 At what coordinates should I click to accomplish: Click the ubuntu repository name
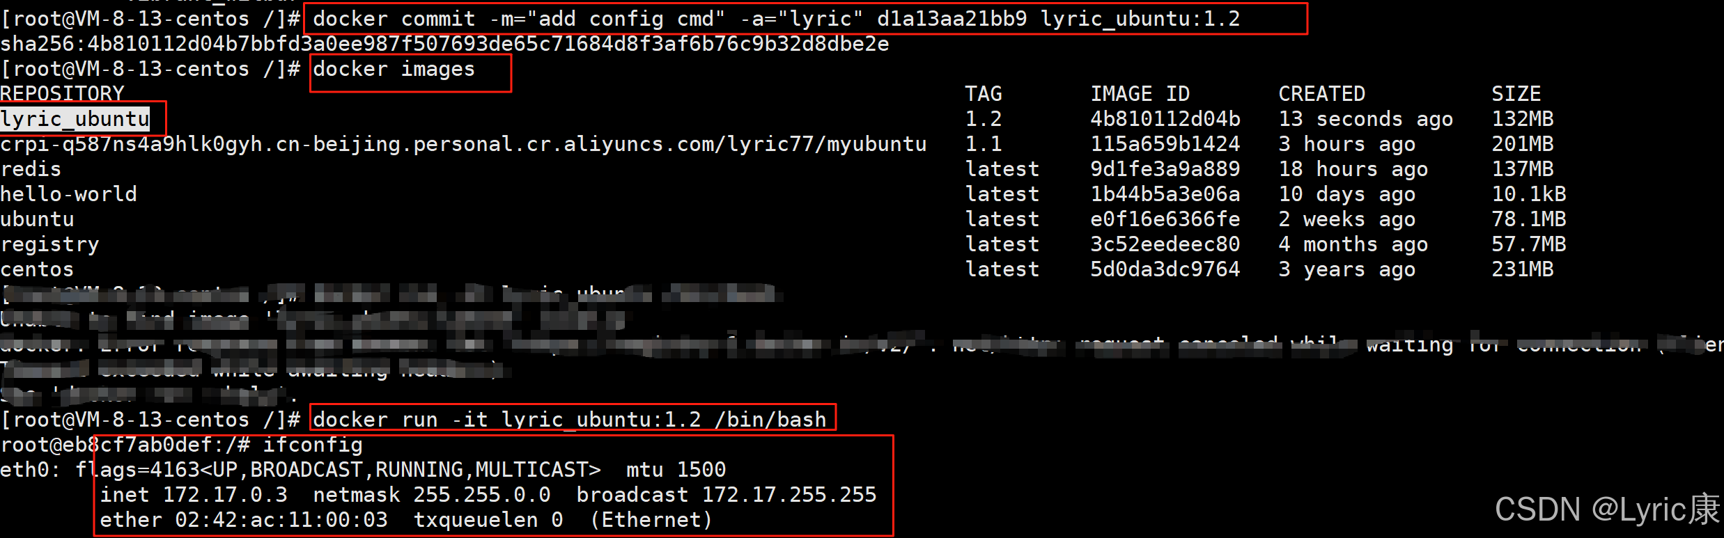37,219
